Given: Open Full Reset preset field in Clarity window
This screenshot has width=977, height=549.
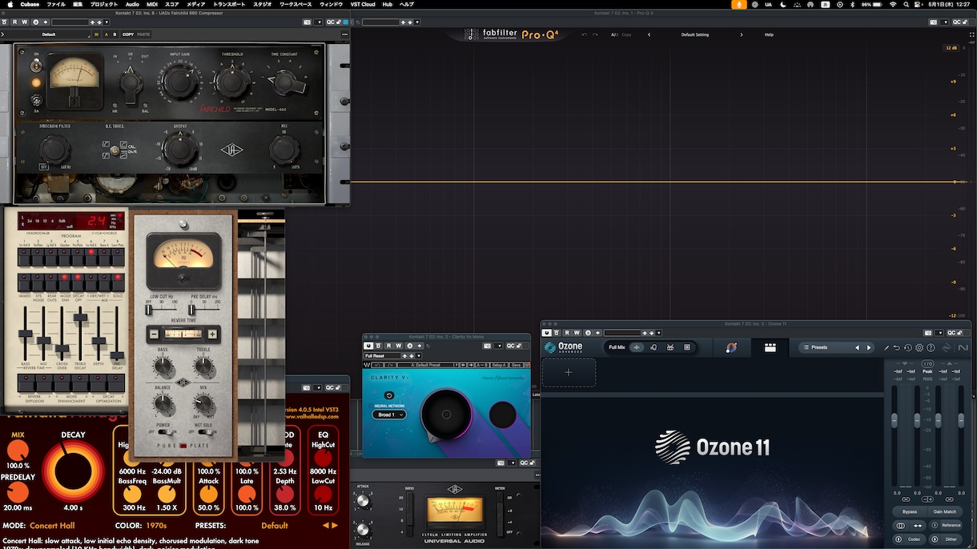Looking at the screenshot, I should pyautogui.click(x=382, y=355).
